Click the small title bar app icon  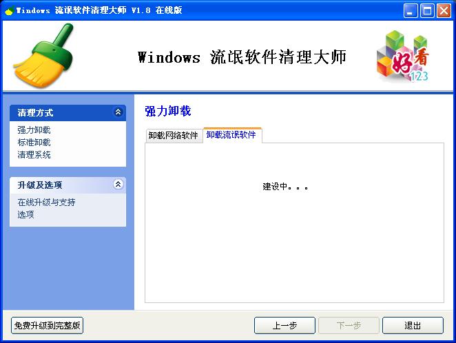[x=10, y=11]
